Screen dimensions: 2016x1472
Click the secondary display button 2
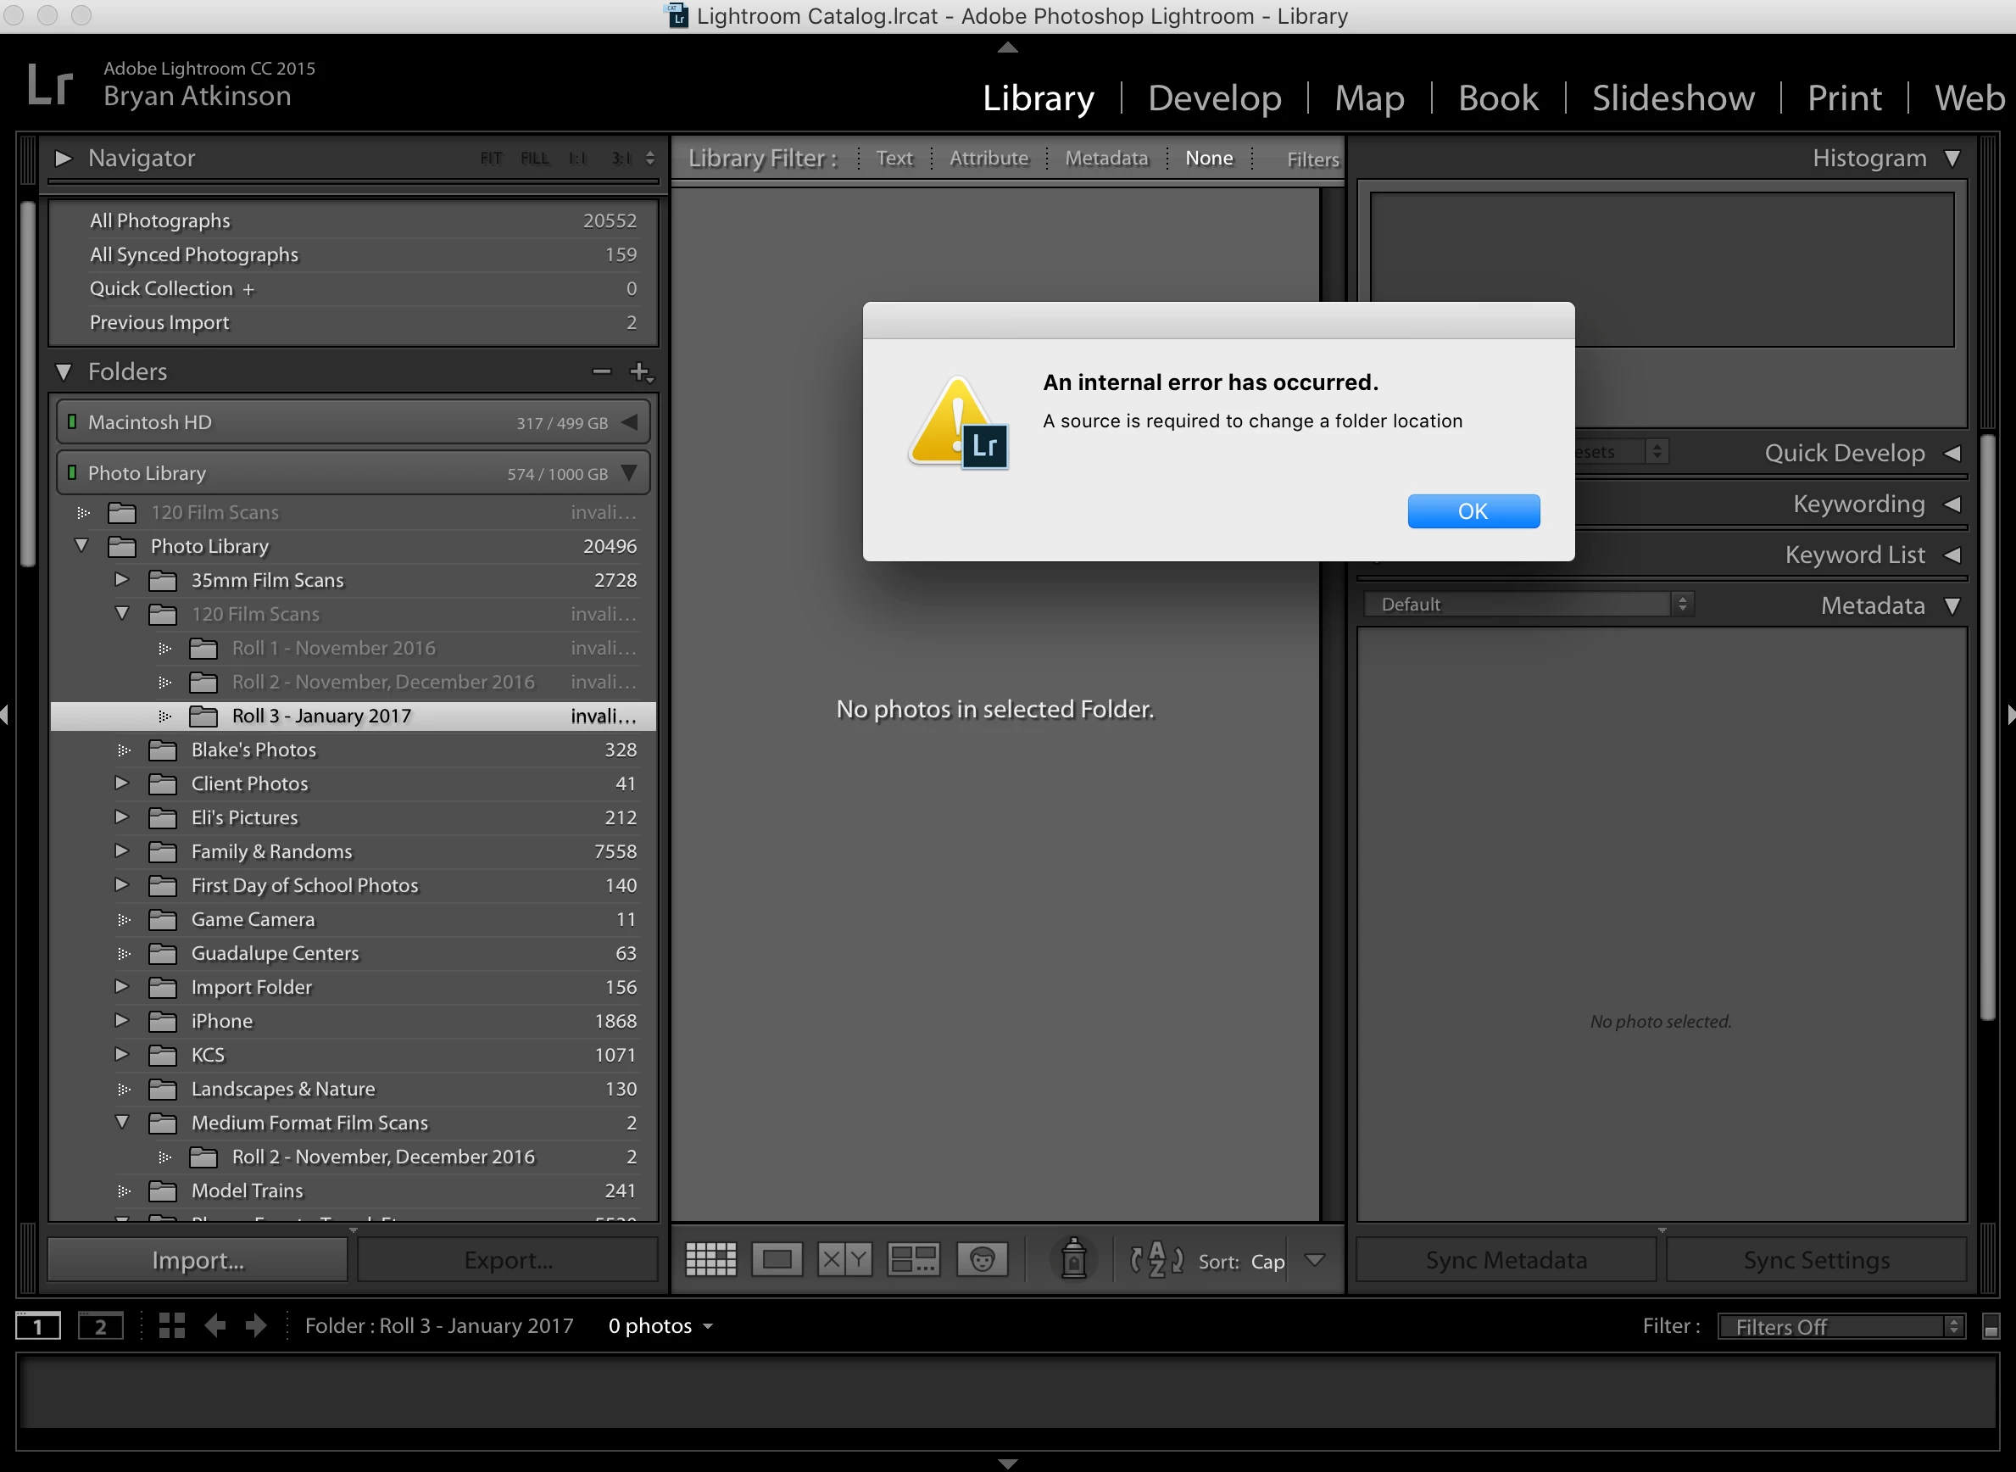point(100,1326)
